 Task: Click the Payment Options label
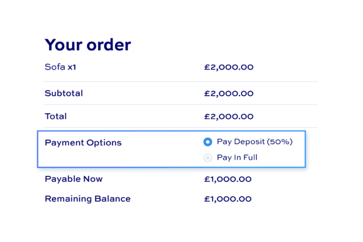click(x=83, y=143)
